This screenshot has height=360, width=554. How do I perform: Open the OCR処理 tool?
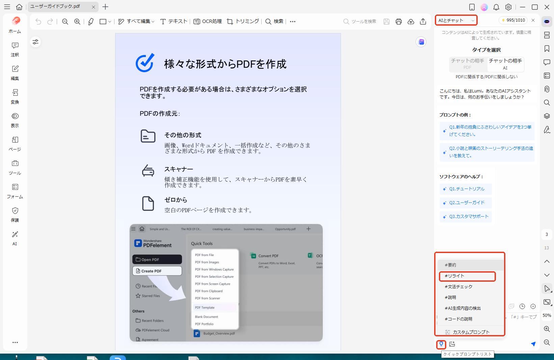[x=207, y=21]
